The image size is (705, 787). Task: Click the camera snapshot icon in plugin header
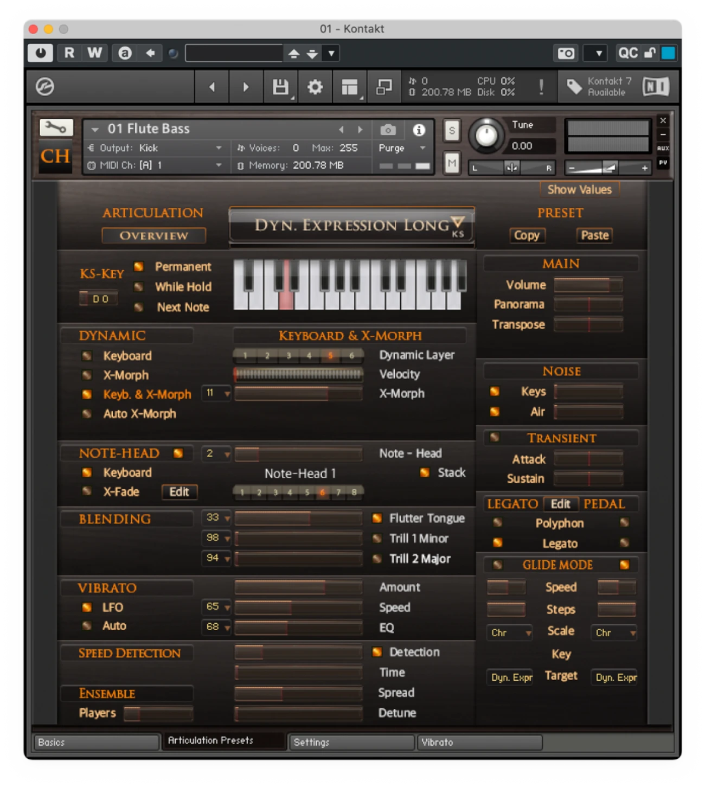(566, 53)
